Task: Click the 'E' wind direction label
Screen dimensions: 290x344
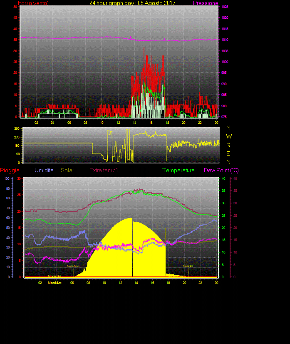Action: click(x=228, y=153)
